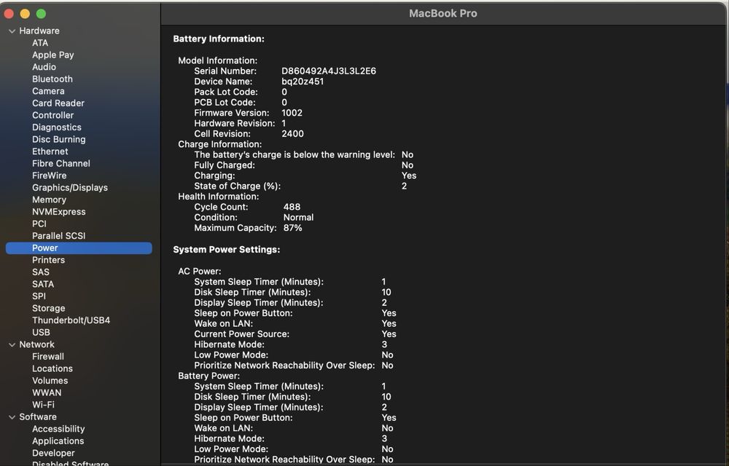Click the device name bq20z451
This screenshot has height=466, width=729.
(303, 82)
